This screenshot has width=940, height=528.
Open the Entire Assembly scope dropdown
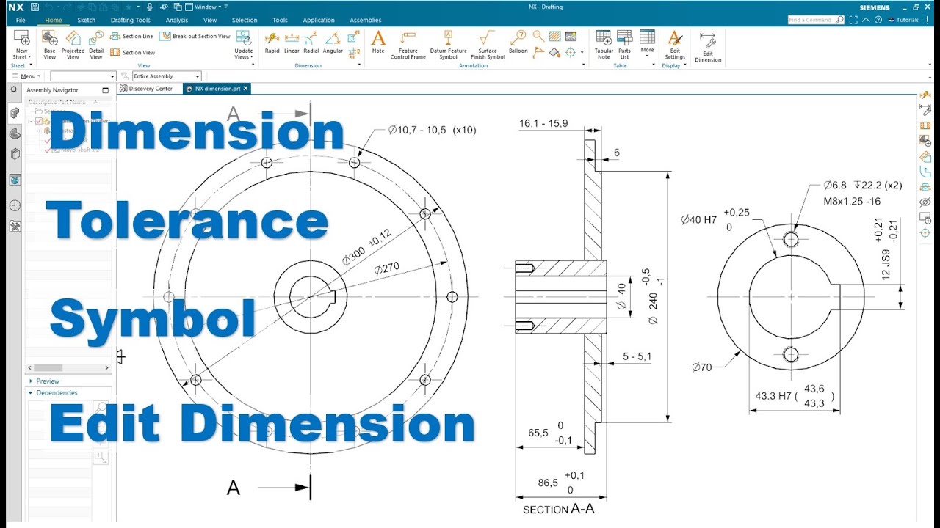(167, 76)
